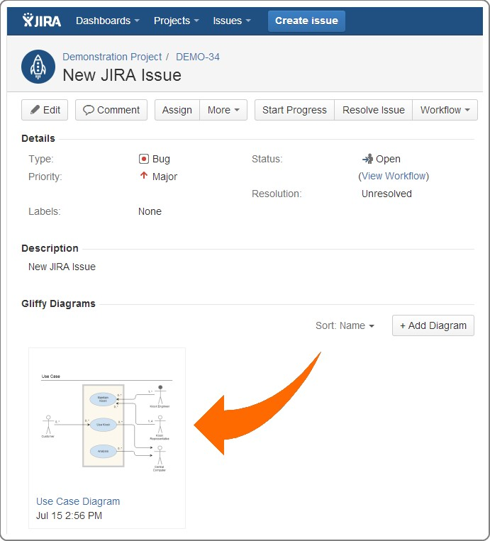Click the JIRA logo
Viewport: 490px width, 541px height.
pos(42,21)
